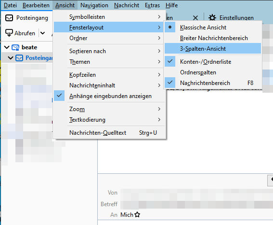The width and height of the screenshot is (273, 225).
Task: Click arrow button at header right edge
Action: (x=271, y=180)
